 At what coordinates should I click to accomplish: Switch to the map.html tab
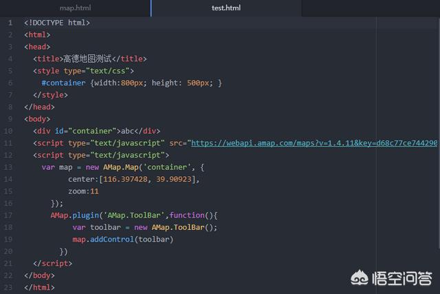pyautogui.click(x=75, y=8)
